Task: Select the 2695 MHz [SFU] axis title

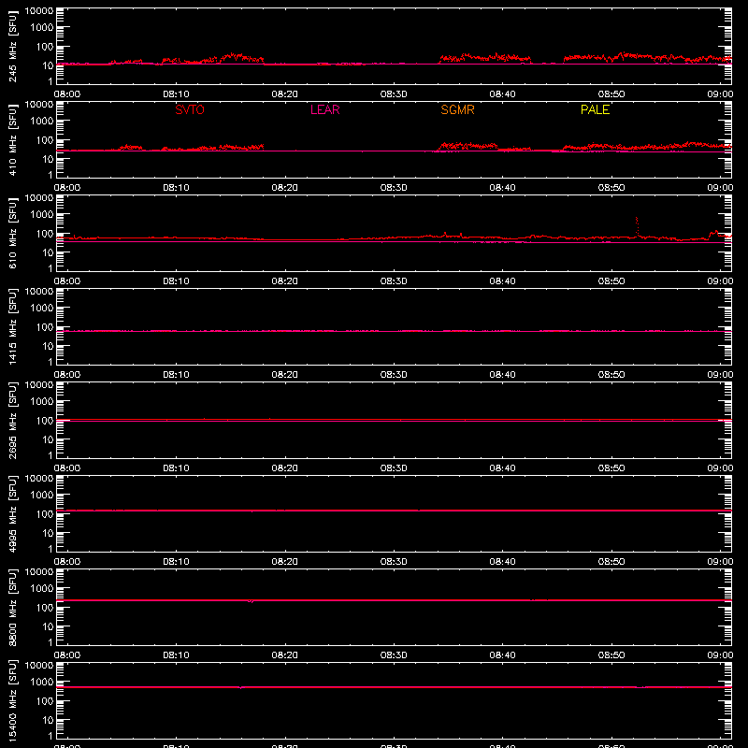Action: 12,420
